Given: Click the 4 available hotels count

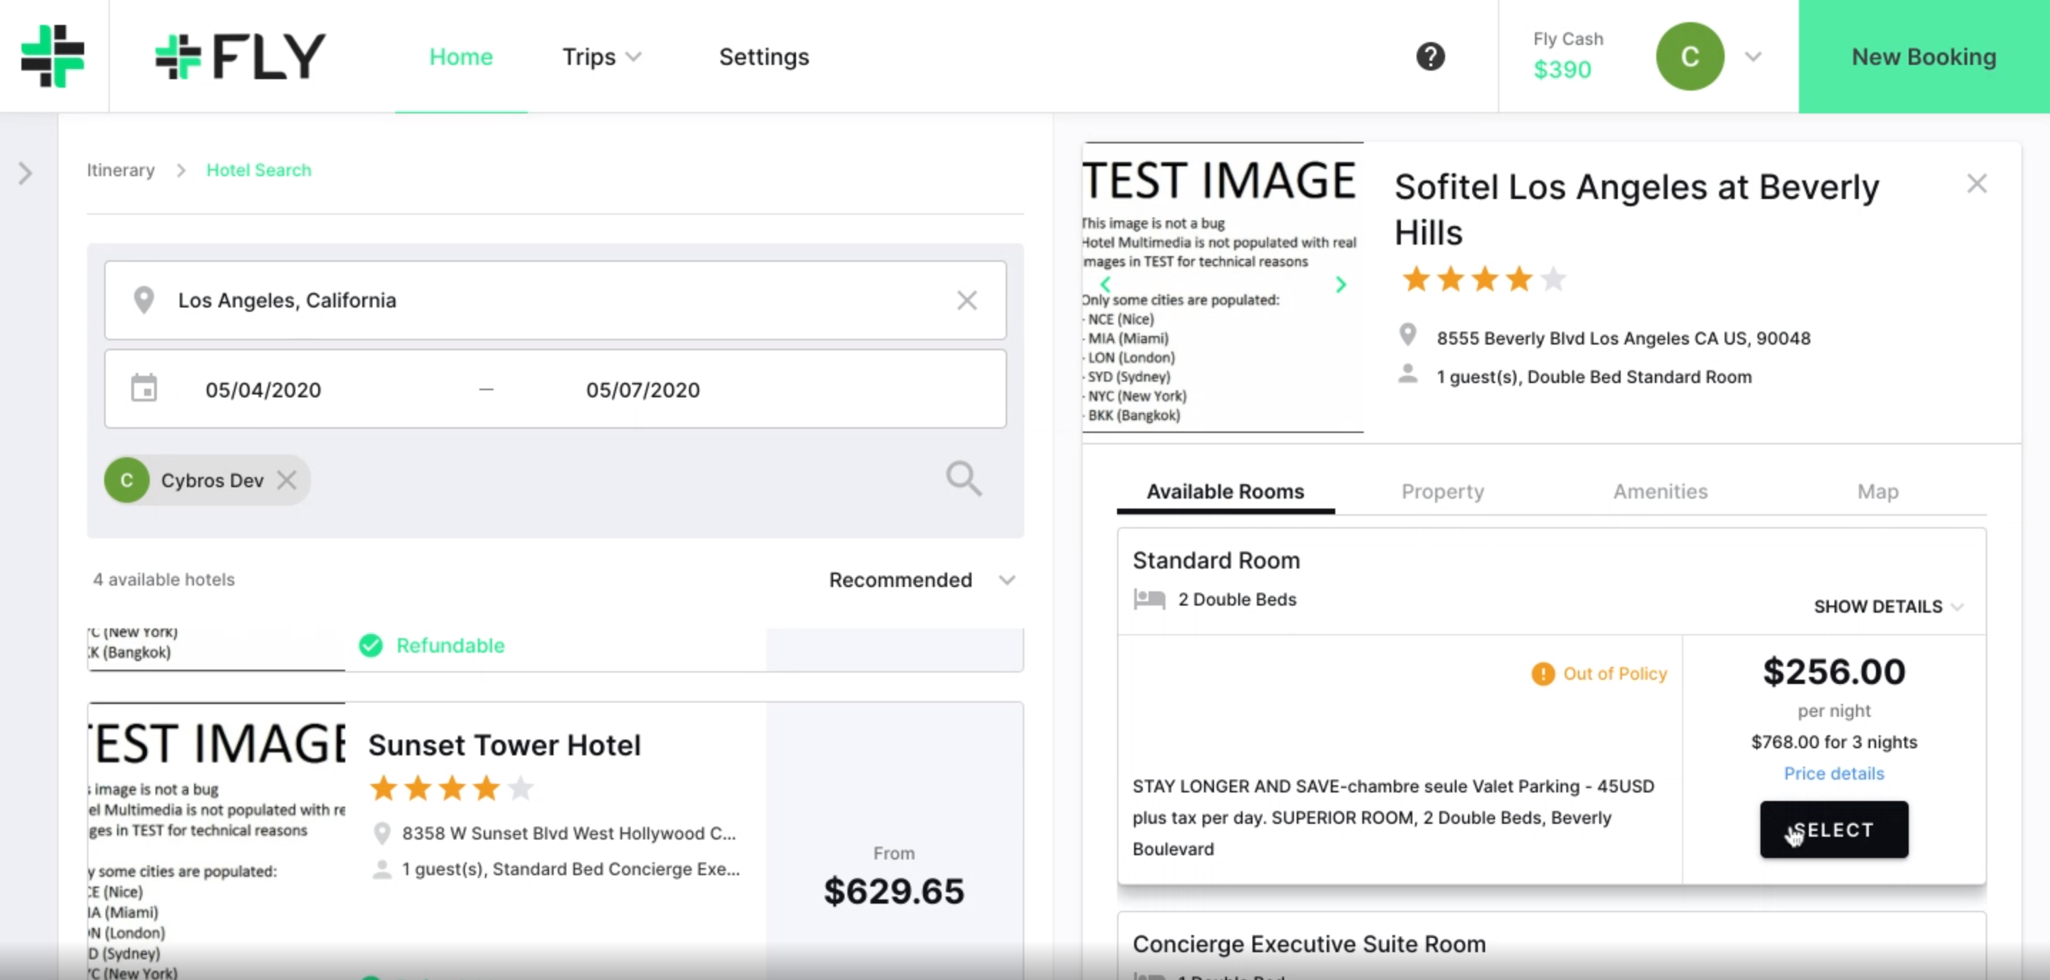Looking at the screenshot, I should coord(164,580).
